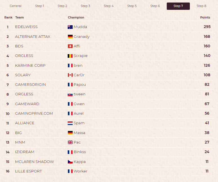Switch to the Step 4 tab
The height and width of the screenshot is (182, 218).
click(109, 6)
